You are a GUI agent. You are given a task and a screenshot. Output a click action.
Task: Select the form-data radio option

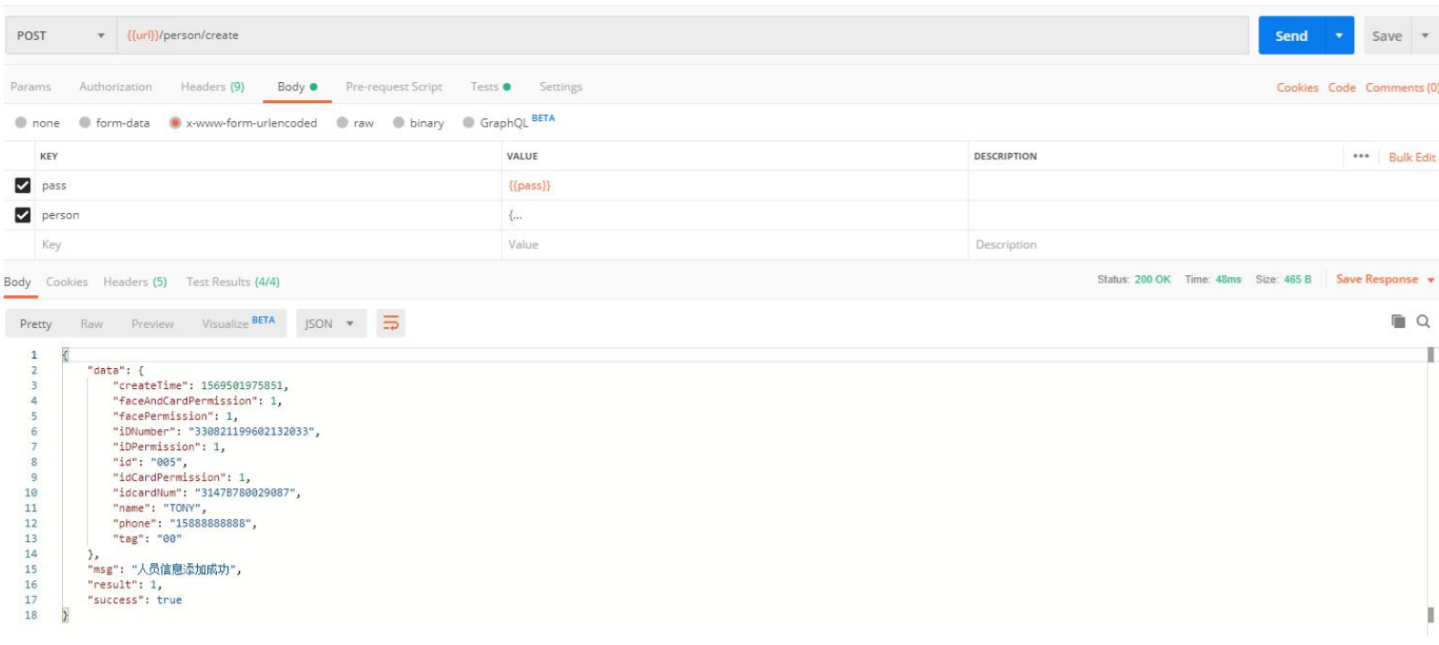tap(85, 123)
